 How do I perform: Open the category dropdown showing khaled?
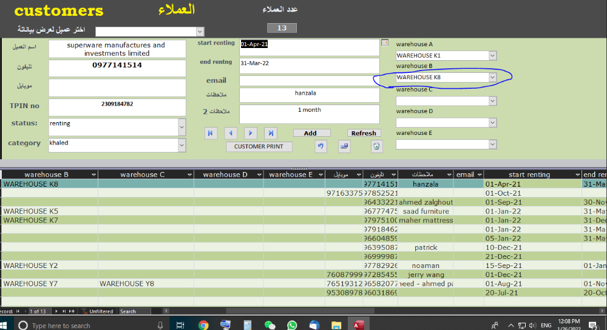click(x=181, y=145)
